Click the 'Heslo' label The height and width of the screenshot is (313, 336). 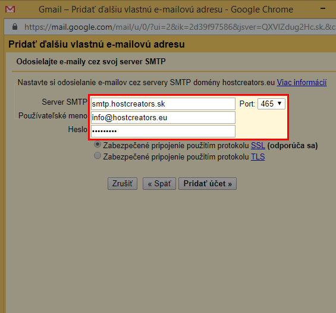(x=77, y=129)
